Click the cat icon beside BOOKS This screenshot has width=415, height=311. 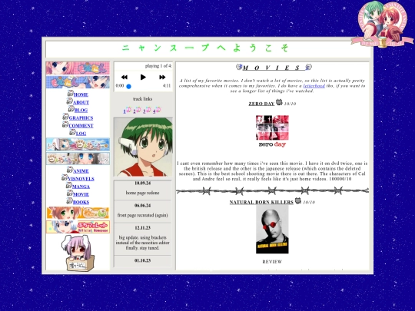click(x=70, y=201)
